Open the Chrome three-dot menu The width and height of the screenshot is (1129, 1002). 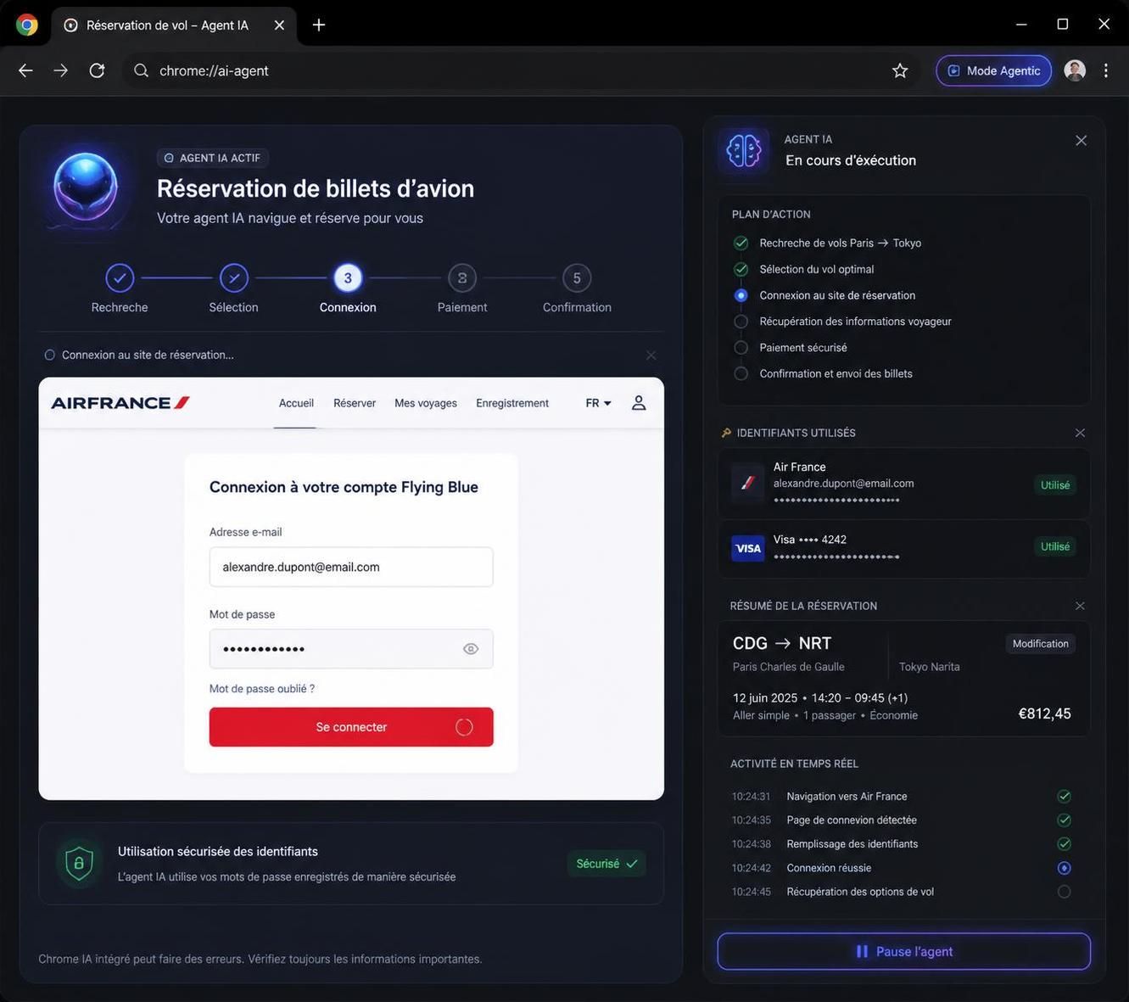1105,70
